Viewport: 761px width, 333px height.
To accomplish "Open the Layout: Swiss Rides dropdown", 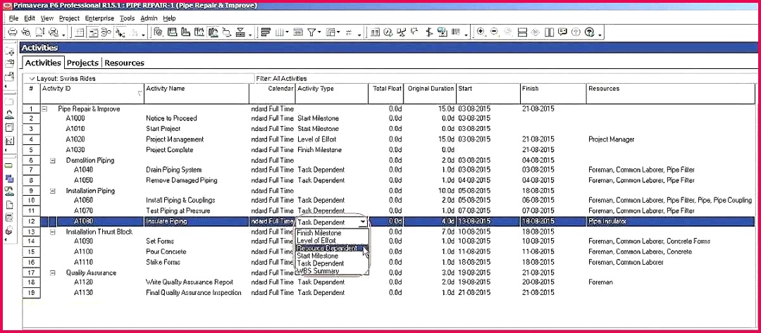I will (x=32, y=78).
